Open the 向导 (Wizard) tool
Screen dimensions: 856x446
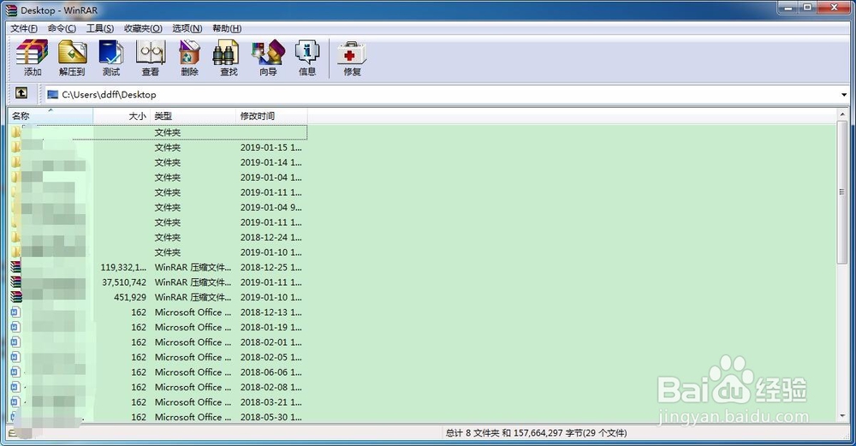(x=268, y=57)
